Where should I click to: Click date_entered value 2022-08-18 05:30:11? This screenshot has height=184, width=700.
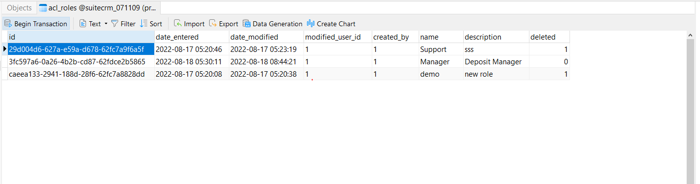[x=192, y=62]
